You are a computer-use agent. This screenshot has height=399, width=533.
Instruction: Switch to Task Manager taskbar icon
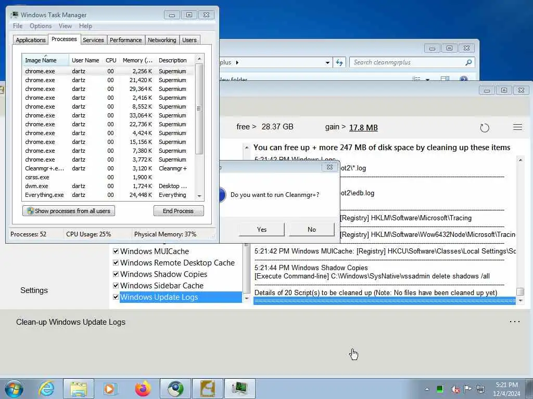239,389
